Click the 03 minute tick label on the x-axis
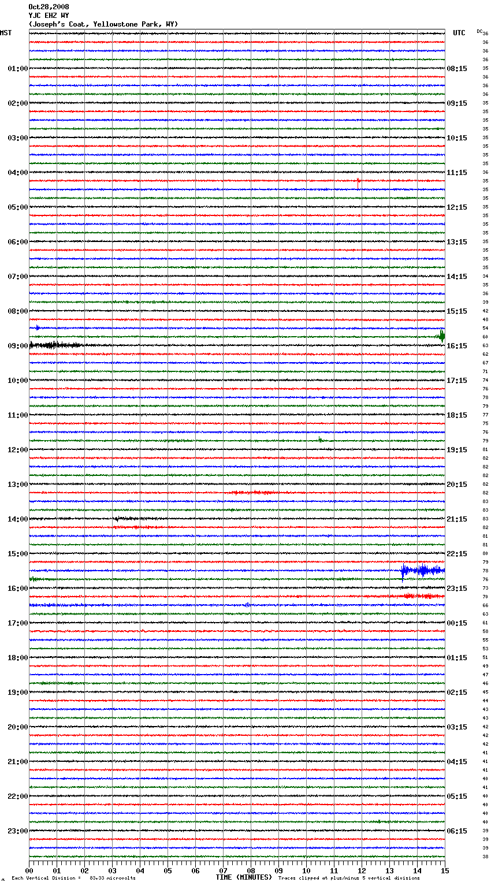Viewport: 491px width, 886px height. pos(112,870)
